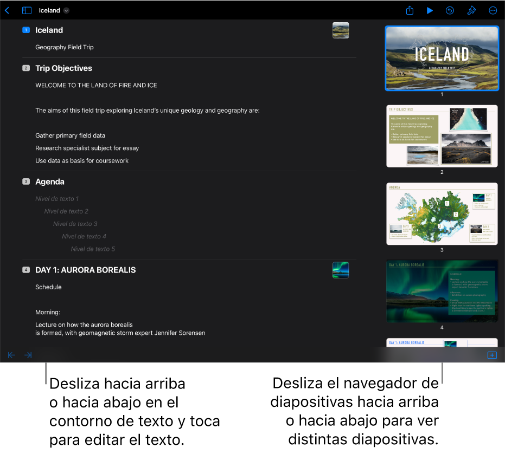Tap 'Research specialist subject for essay' bullet
Image resolution: width=505 pixels, height=454 pixels.
point(87,148)
